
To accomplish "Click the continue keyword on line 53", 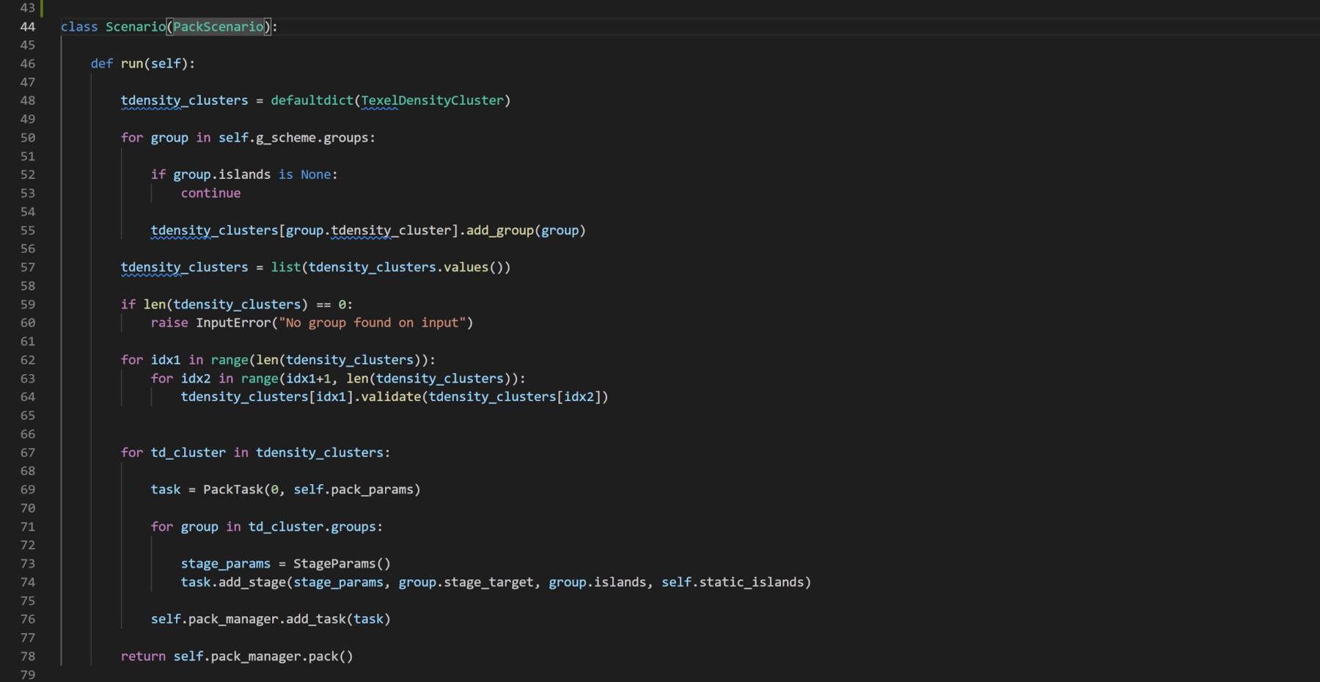I will point(210,193).
